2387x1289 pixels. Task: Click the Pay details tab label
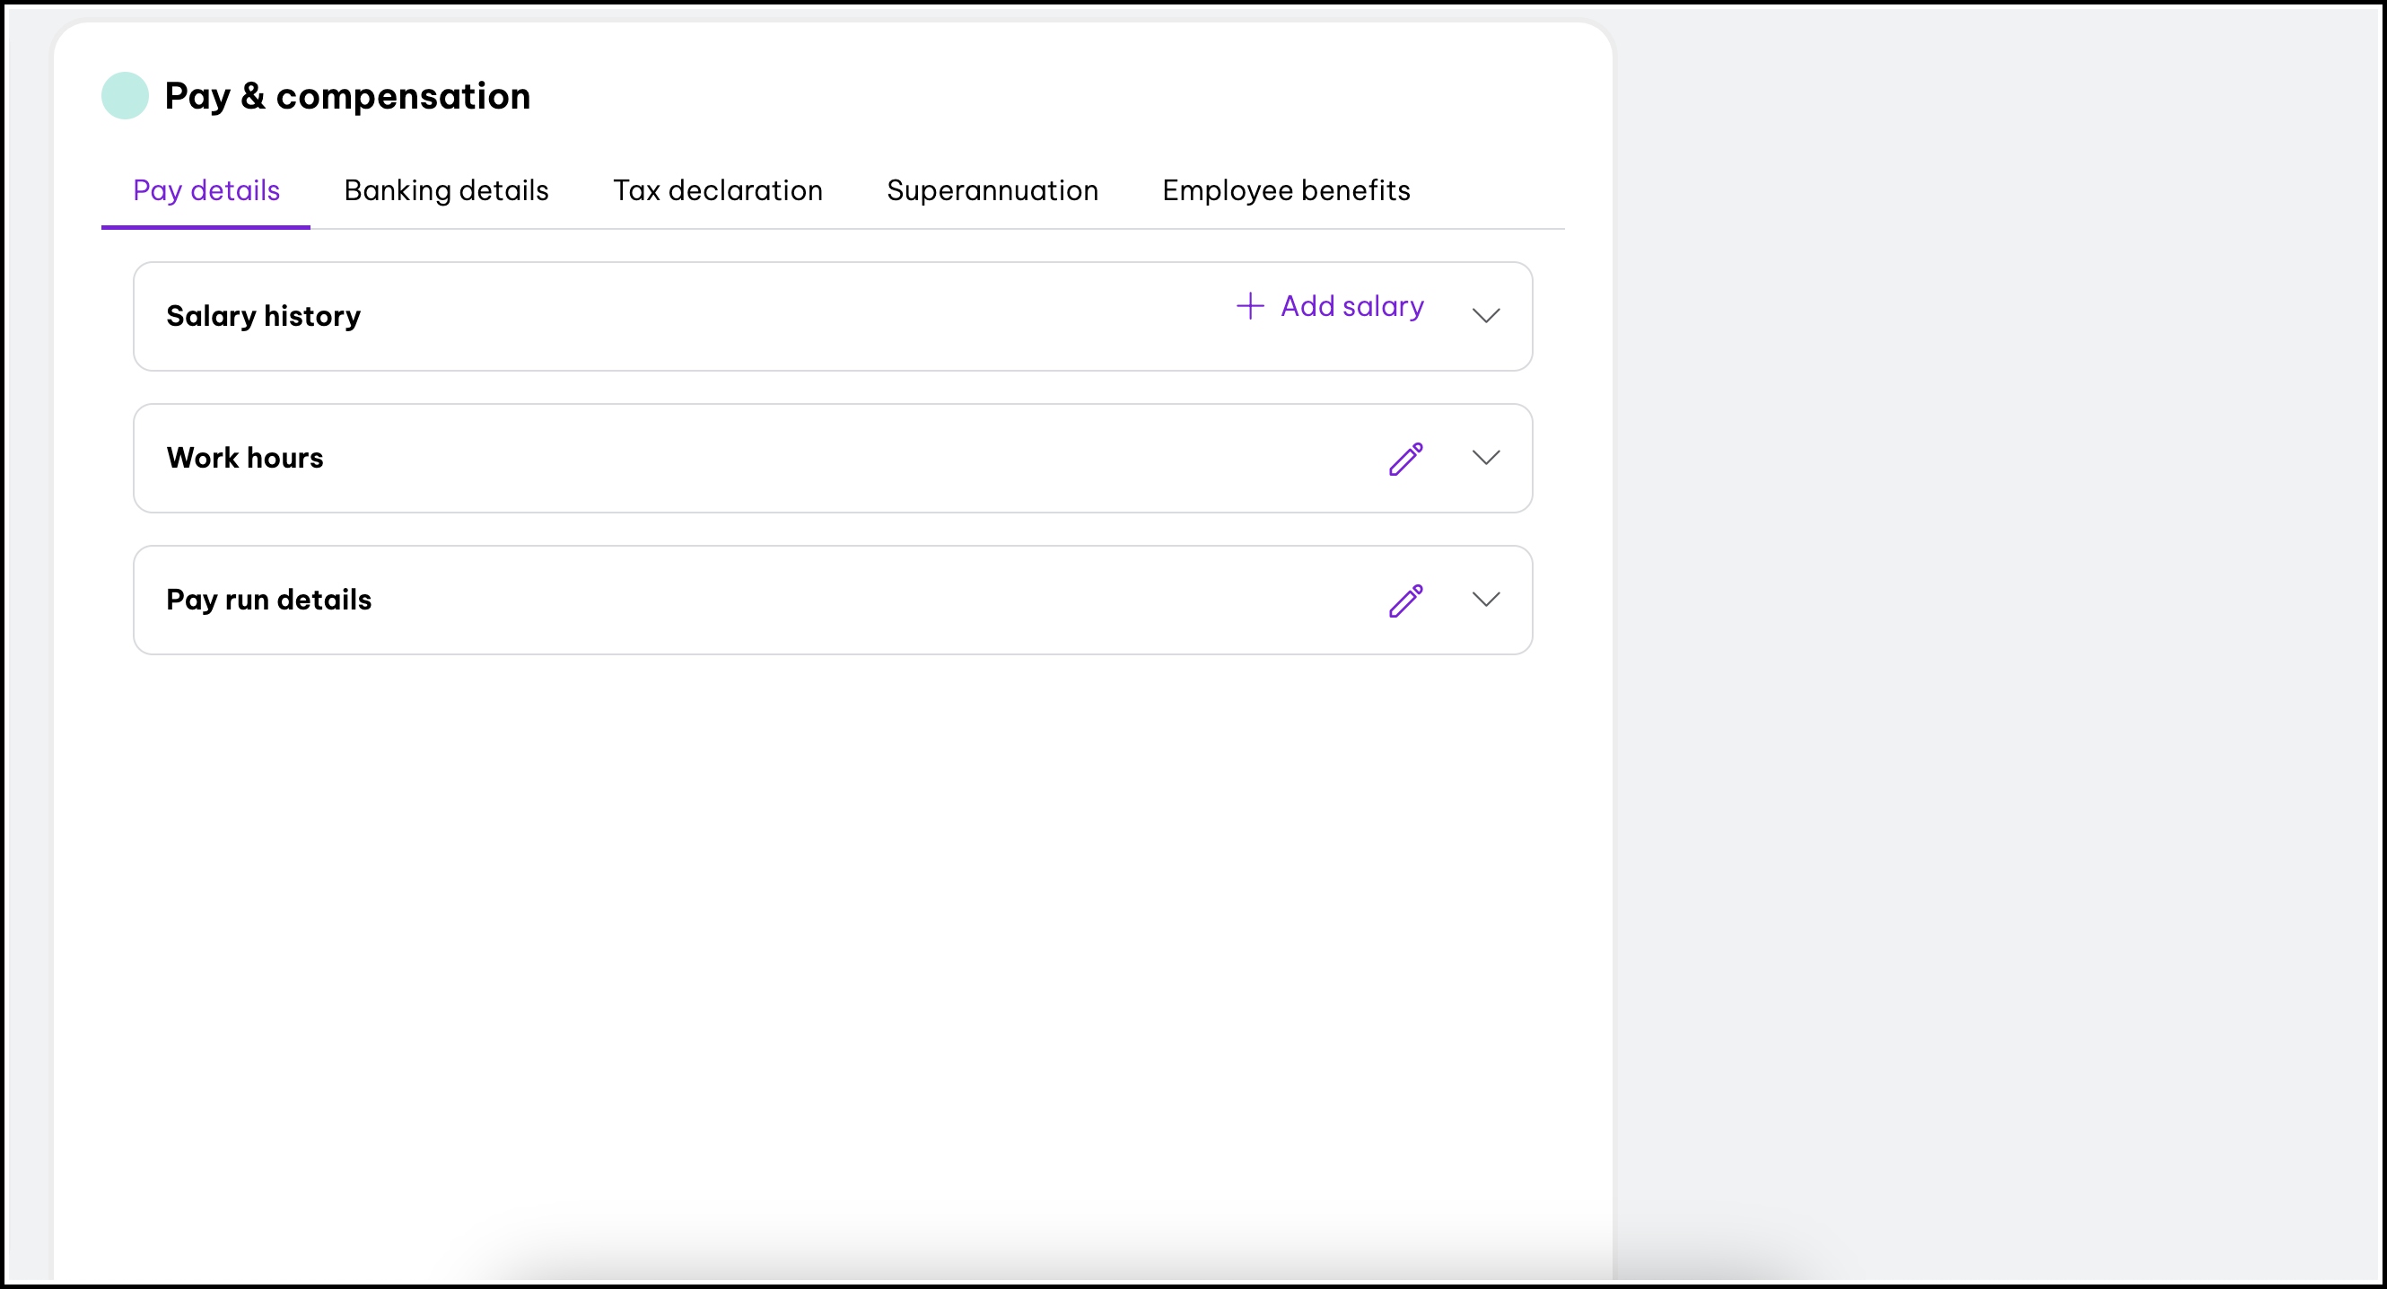tap(205, 190)
